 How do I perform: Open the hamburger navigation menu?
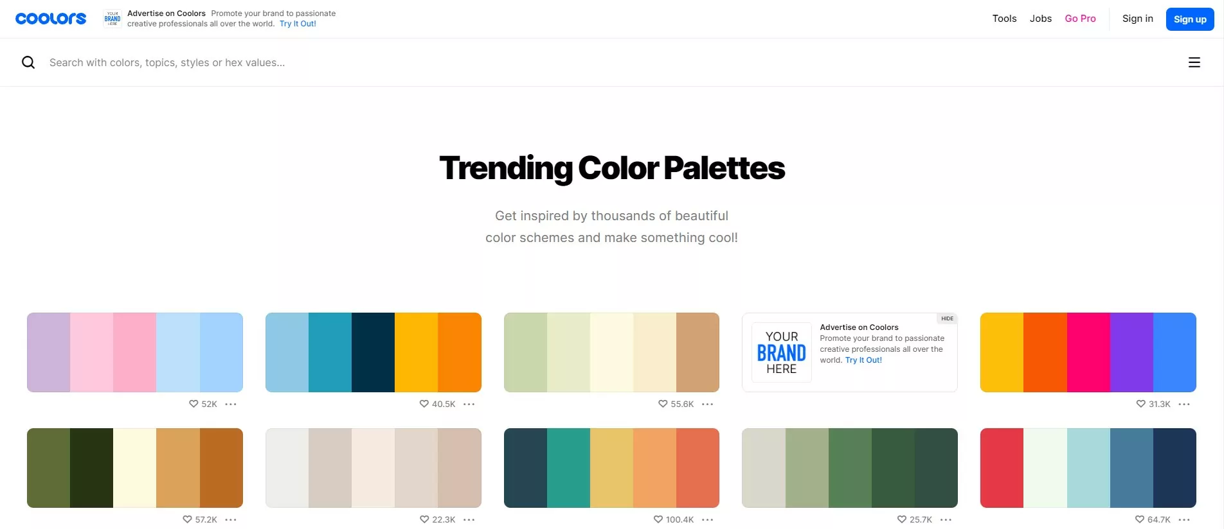(1194, 62)
